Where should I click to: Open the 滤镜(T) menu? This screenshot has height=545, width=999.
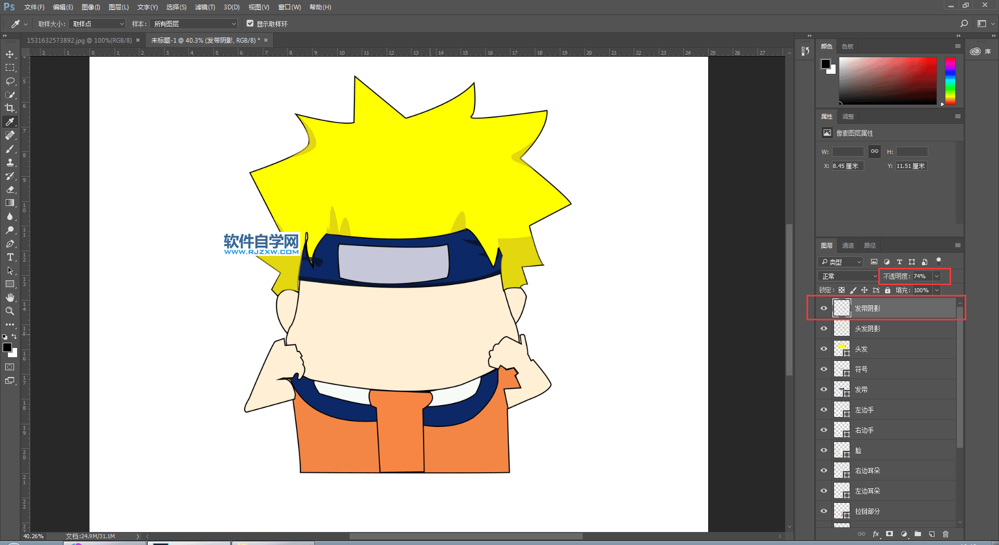coord(204,7)
